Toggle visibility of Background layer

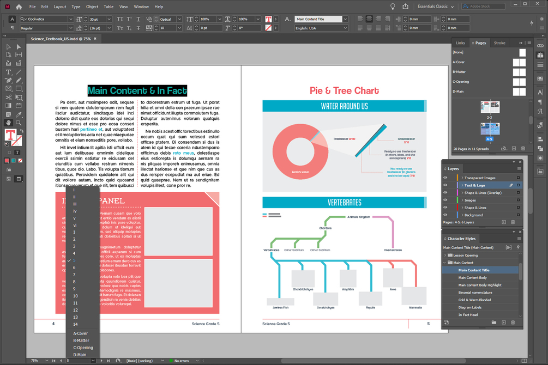(x=445, y=215)
